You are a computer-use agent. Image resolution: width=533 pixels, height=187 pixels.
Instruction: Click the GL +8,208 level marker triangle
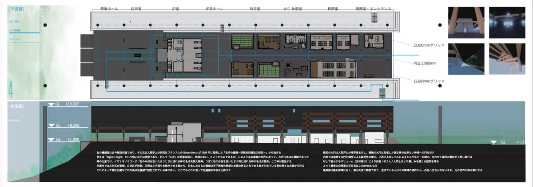point(51,126)
